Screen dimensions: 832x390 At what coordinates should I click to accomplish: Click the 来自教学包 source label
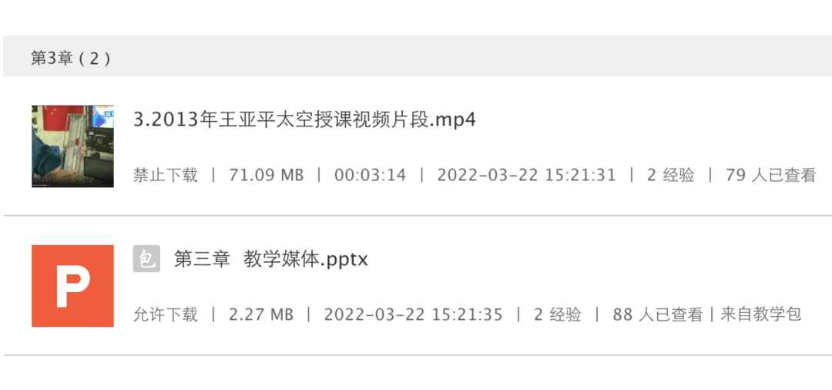[760, 314]
